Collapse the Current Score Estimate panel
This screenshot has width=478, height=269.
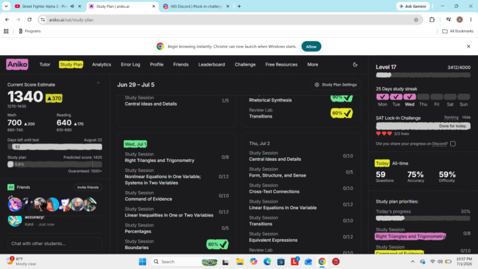pyautogui.click(x=98, y=83)
